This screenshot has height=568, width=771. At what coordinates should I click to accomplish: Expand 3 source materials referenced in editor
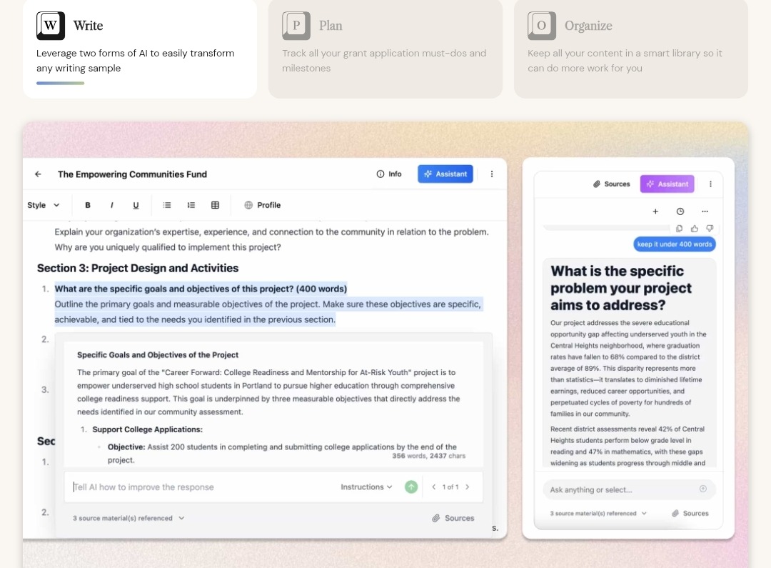pos(128,518)
